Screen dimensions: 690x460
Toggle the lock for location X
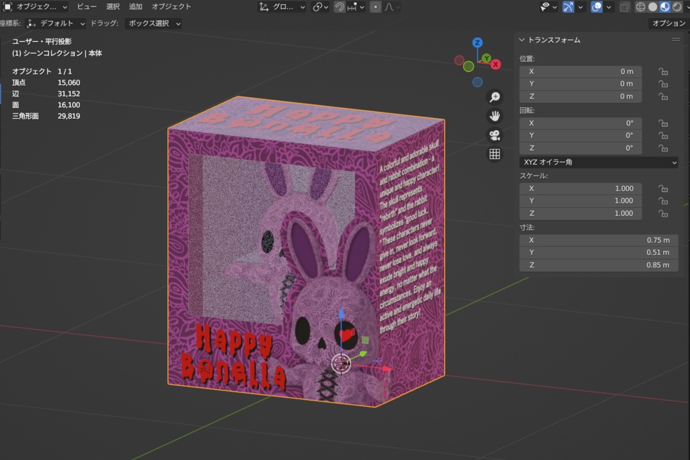[x=663, y=71]
